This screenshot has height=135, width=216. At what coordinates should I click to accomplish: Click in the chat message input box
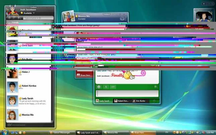coord(127,94)
